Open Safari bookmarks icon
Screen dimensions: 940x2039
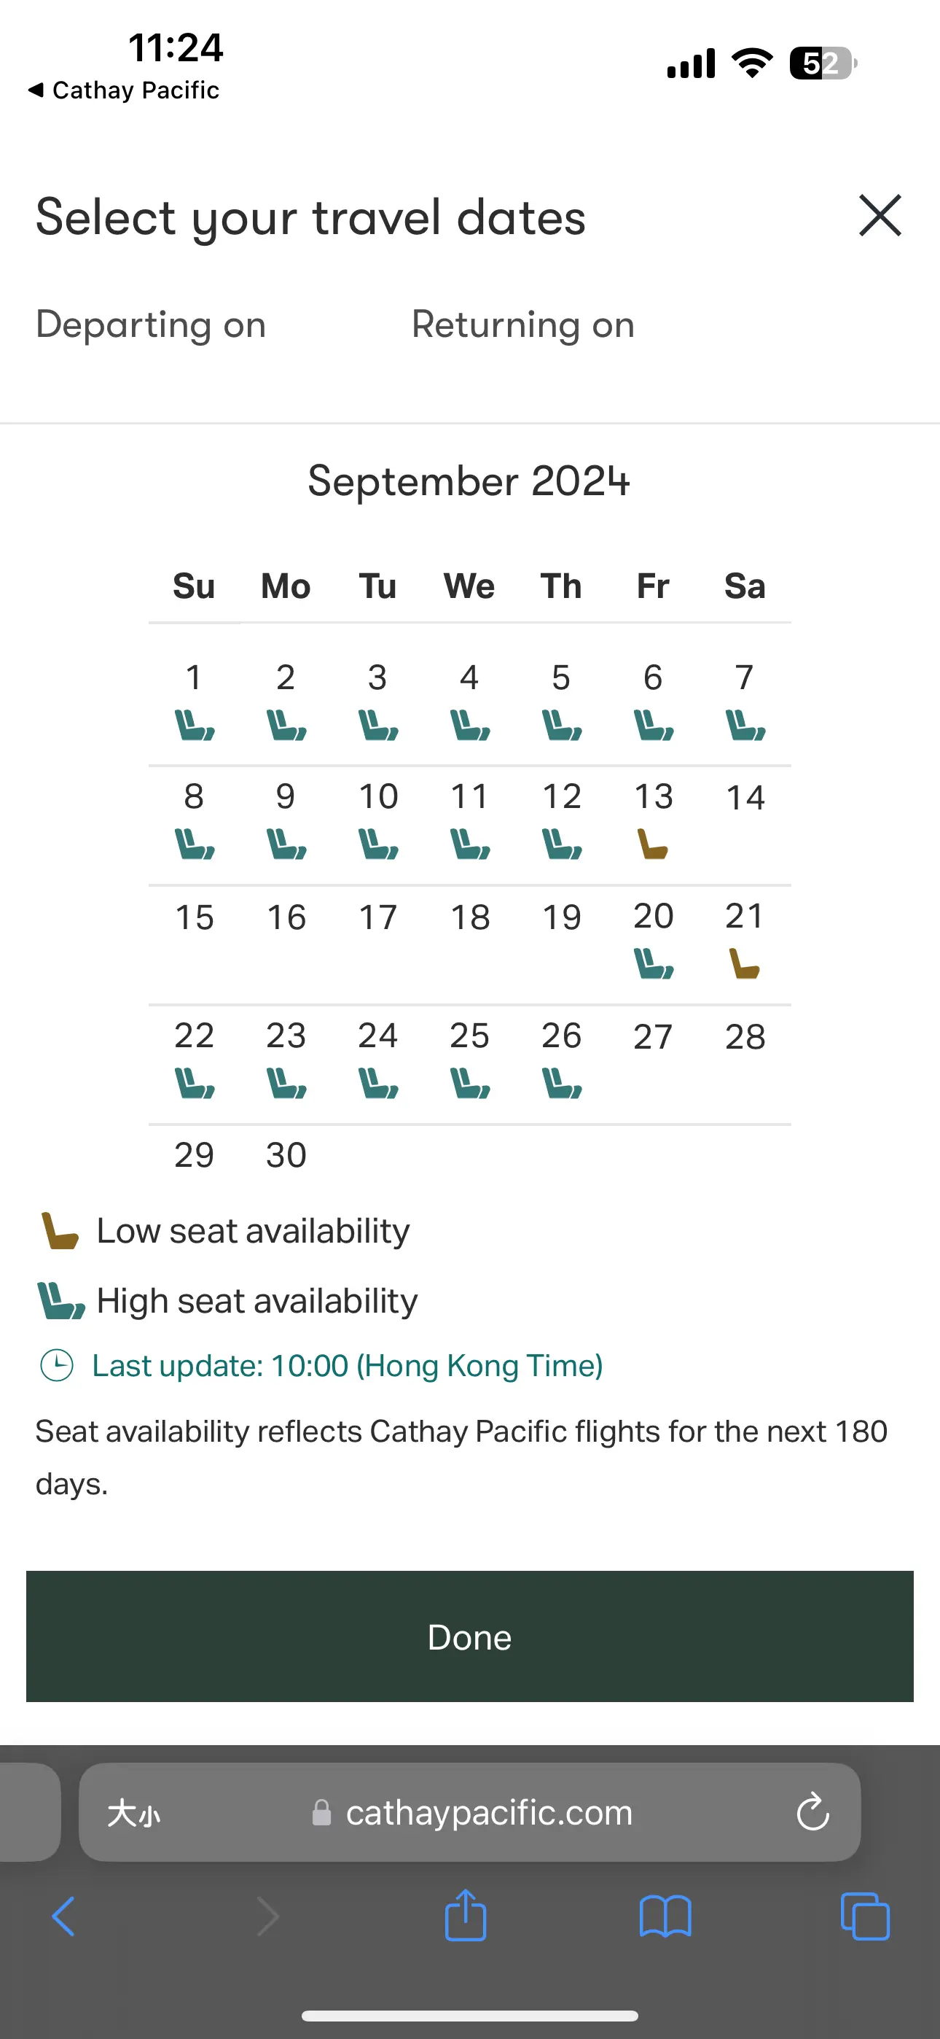(x=665, y=1916)
